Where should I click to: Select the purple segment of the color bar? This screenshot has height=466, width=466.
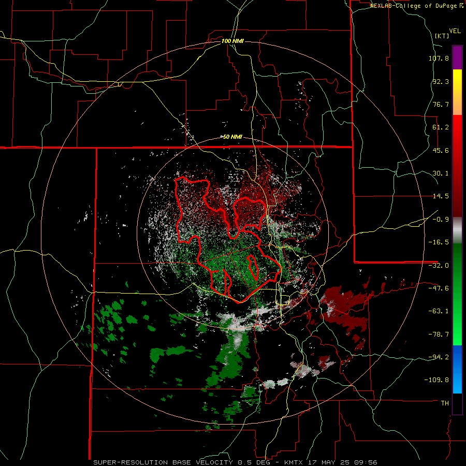coord(457,57)
